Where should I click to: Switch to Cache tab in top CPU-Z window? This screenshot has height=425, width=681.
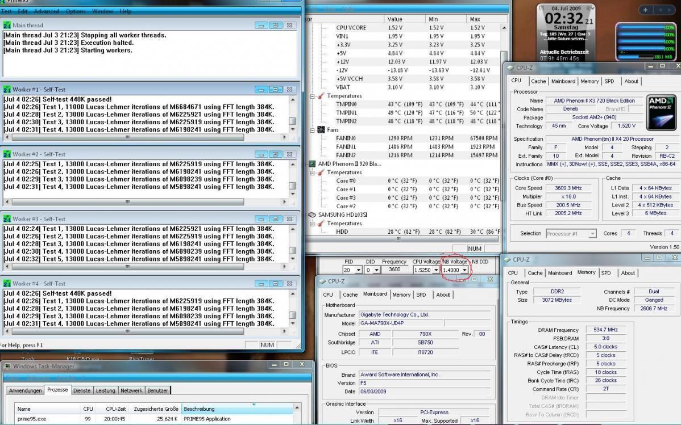(538, 81)
